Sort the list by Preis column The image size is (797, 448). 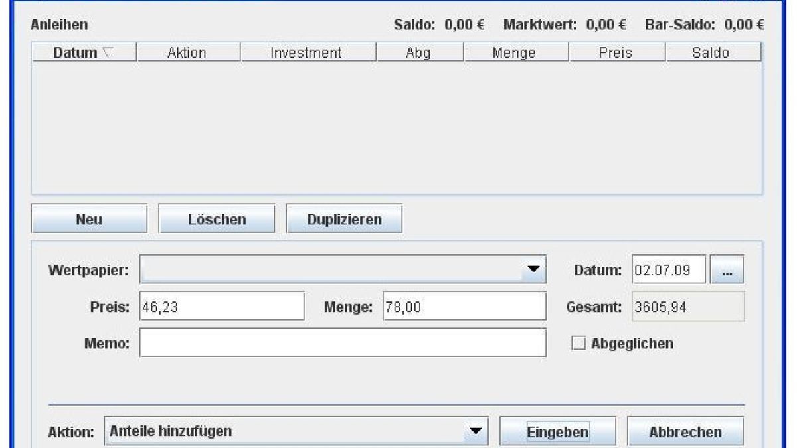pos(618,54)
